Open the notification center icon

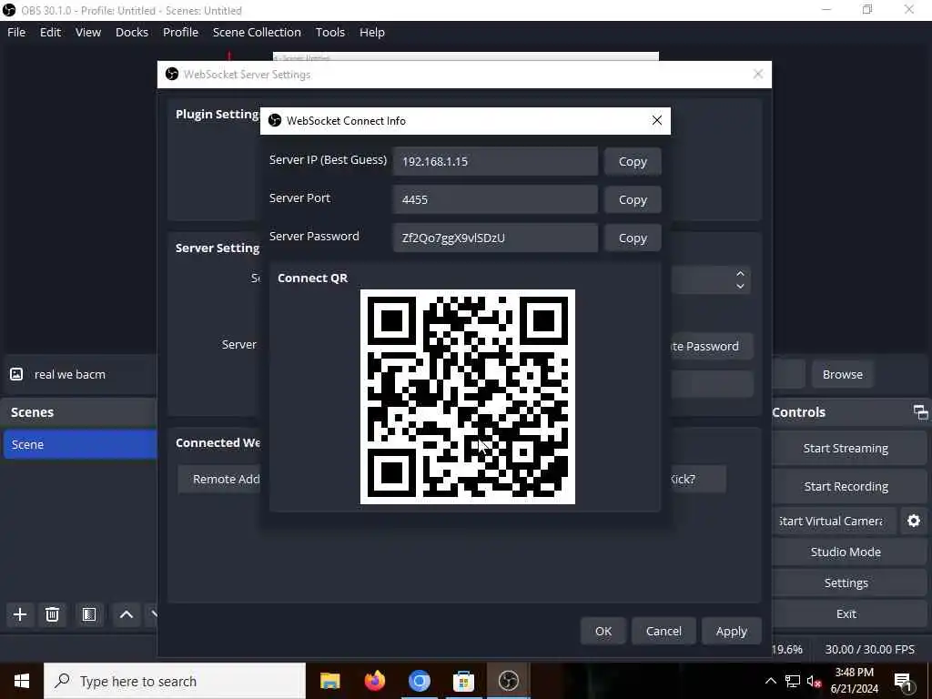904,681
